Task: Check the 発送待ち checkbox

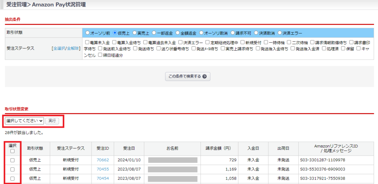Action: [135, 49]
